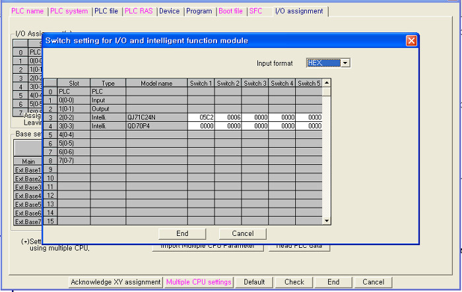Image resolution: width=462 pixels, height=292 pixels.
Task: Click the Model name column header
Action: [157, 83]
